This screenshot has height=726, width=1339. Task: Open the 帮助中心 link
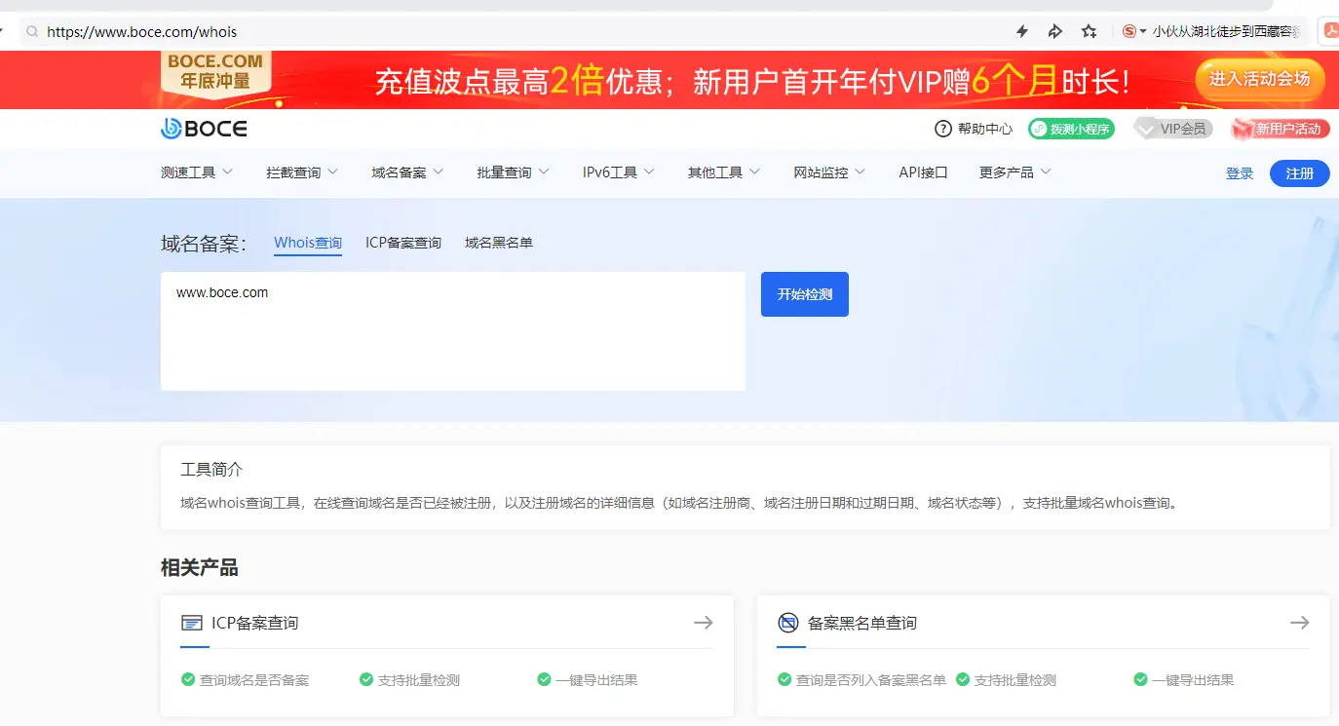point(985,129)
